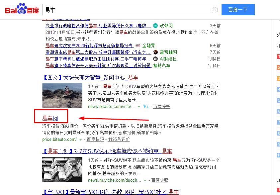Click the seaside rocks thumbnail image
Screen dimensions: 280x195
62,95
